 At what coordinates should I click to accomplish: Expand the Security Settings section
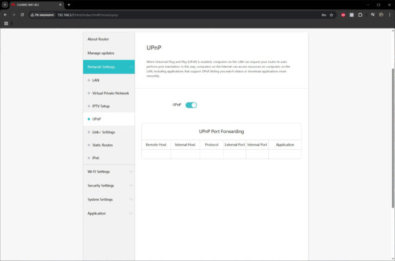[109, 185]
